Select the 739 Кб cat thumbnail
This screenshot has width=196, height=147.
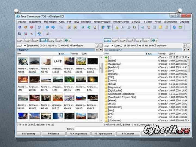[46, 65]
